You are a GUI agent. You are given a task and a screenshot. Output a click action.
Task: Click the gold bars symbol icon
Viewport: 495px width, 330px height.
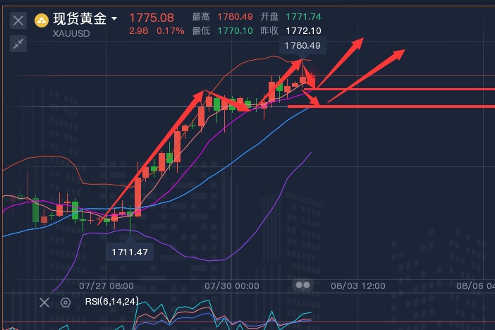point(42,20)
